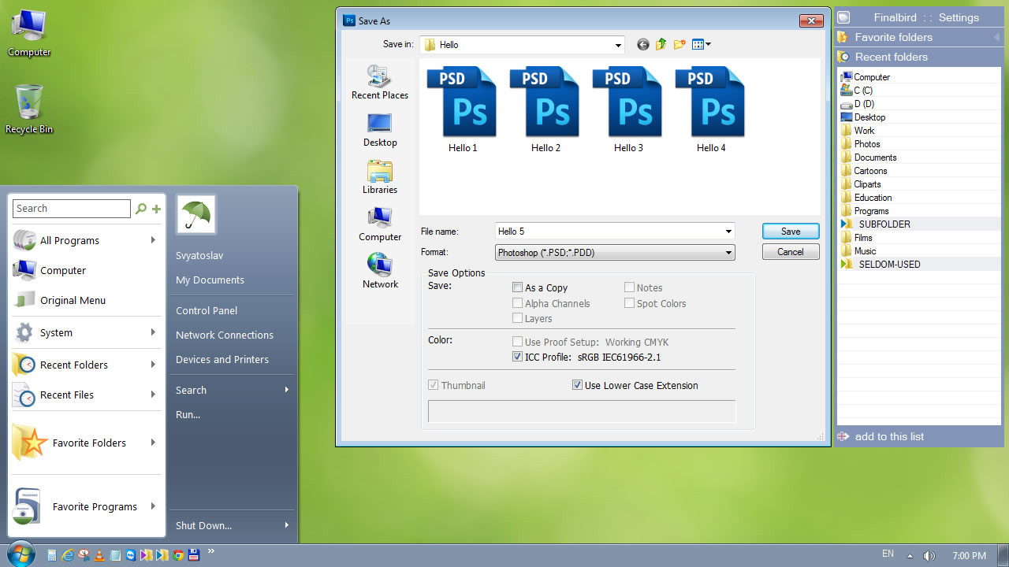Go up one folder level in Save As
Screen dimensions: 1009x567
click(661, 45)
